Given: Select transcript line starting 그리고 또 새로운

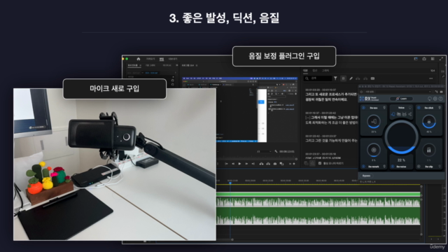Looking at the screenshot, I should click(331, 94).
